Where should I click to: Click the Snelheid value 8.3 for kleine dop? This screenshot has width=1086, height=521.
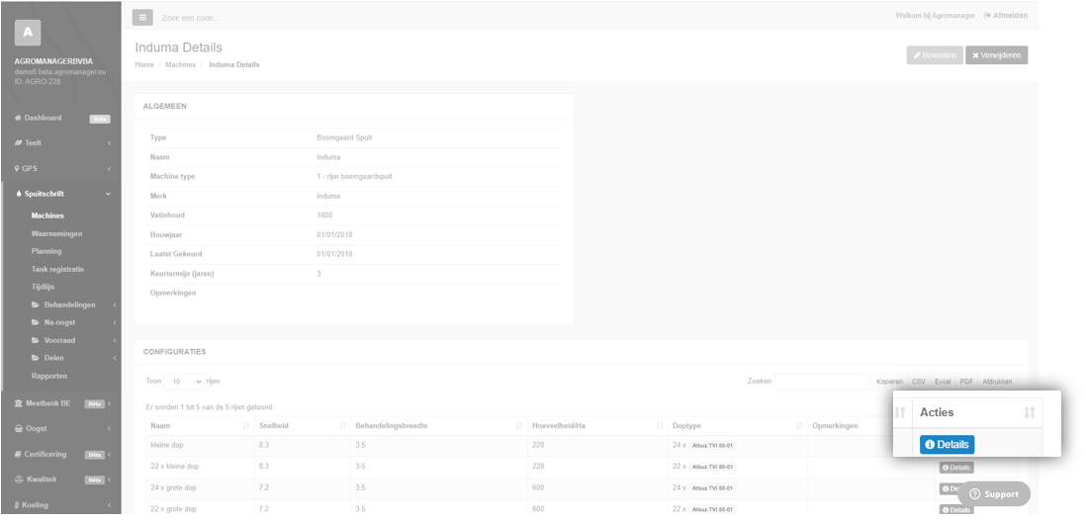pos(264,446)
